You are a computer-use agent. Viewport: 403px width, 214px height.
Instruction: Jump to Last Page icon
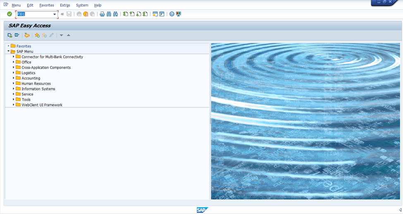(145, 14)
